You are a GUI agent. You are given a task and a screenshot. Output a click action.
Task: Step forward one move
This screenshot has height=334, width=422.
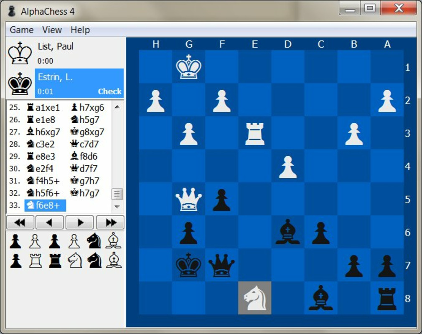coord(80,222)
